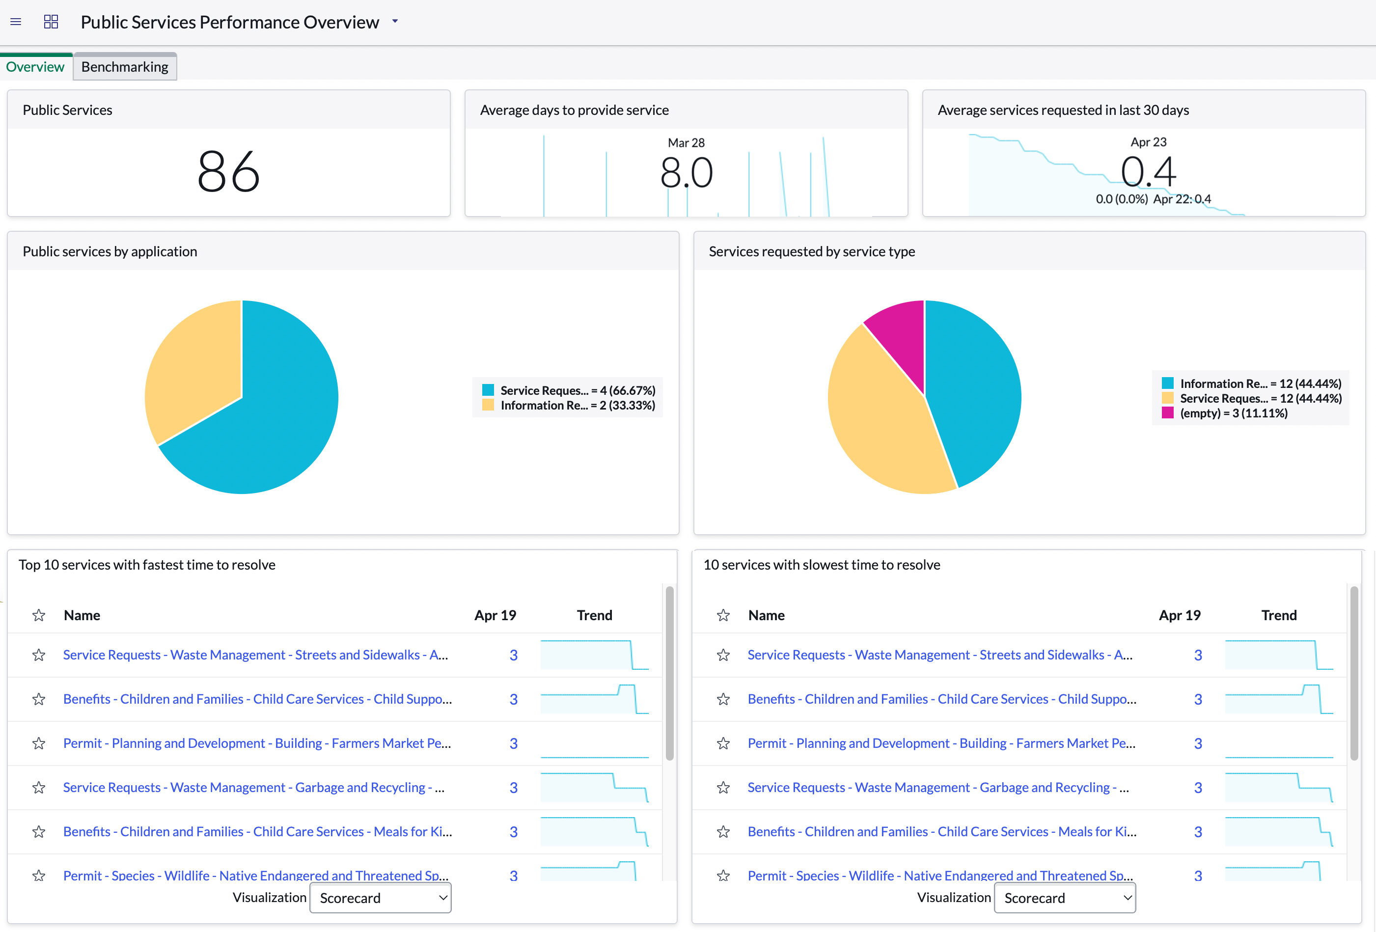Image resolution: width=1376 pixels, height=932 pixels.
Task: Click the yellow legend swatch for Information Re... = 2
Action: pyautogui.click(x=488, y=405)
